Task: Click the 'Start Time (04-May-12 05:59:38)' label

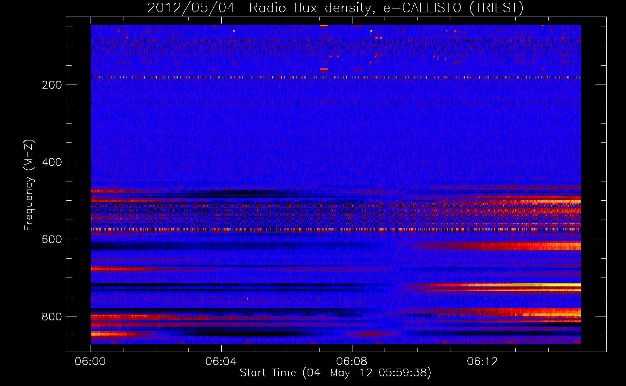Action: 335,373
